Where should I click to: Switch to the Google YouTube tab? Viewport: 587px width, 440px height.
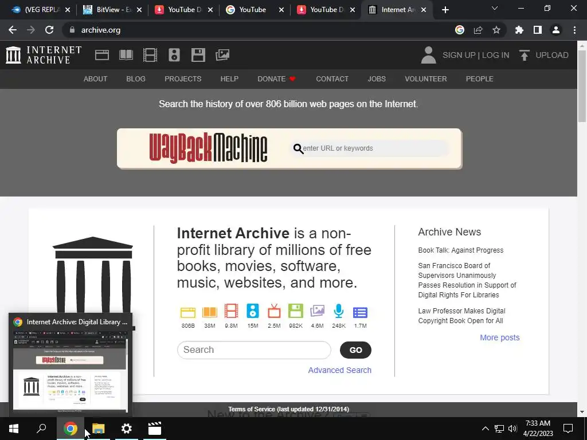click(255, 10)
